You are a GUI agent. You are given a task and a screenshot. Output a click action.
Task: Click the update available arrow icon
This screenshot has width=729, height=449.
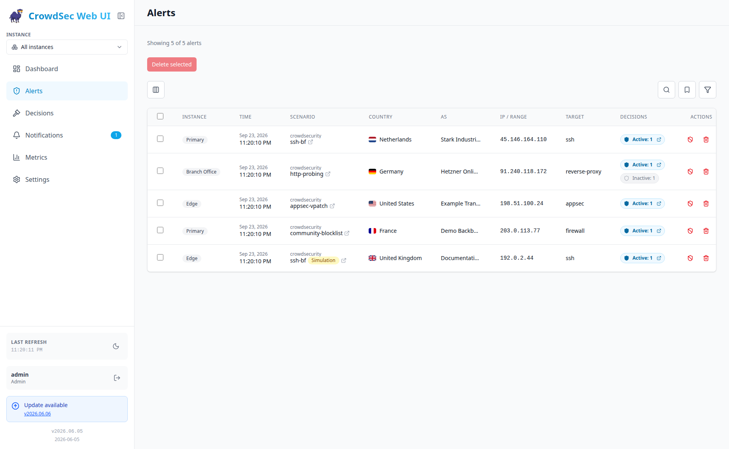[15, 406]
